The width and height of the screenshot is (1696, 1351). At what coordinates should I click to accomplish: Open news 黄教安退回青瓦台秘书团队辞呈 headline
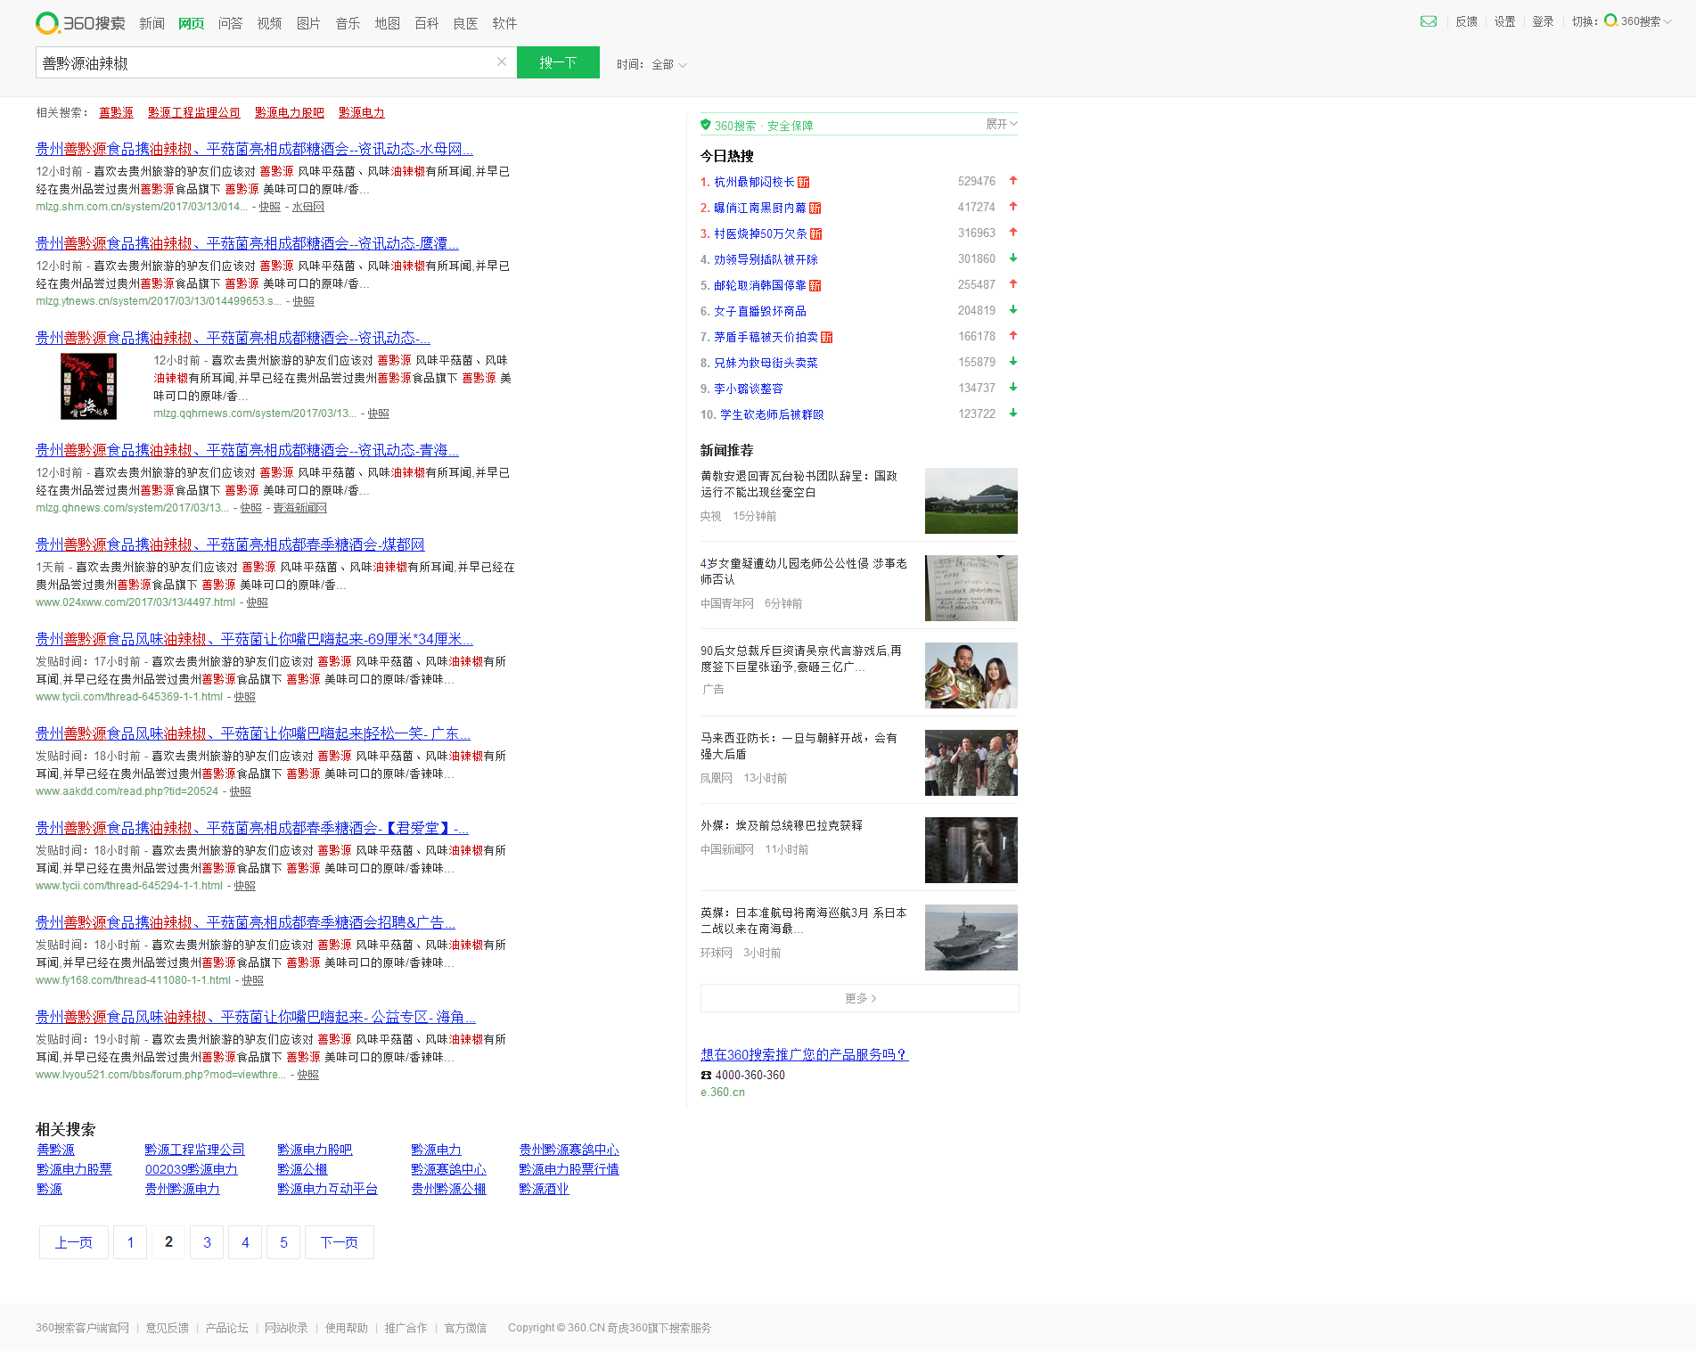[799, 484]
